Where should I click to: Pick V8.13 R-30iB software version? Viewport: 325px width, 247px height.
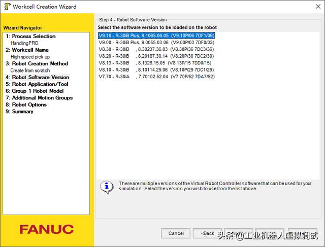point(155,63)
